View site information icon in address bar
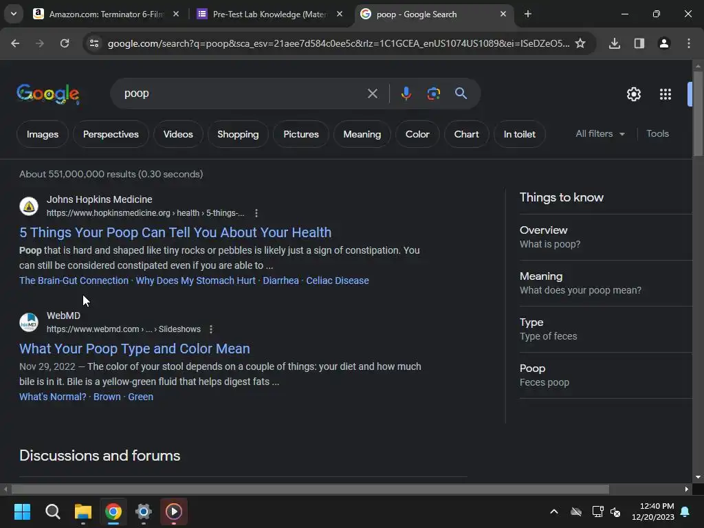Screen dimensions: 704x528 click(x=94, y=43)
